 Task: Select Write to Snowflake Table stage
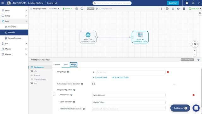140,37
